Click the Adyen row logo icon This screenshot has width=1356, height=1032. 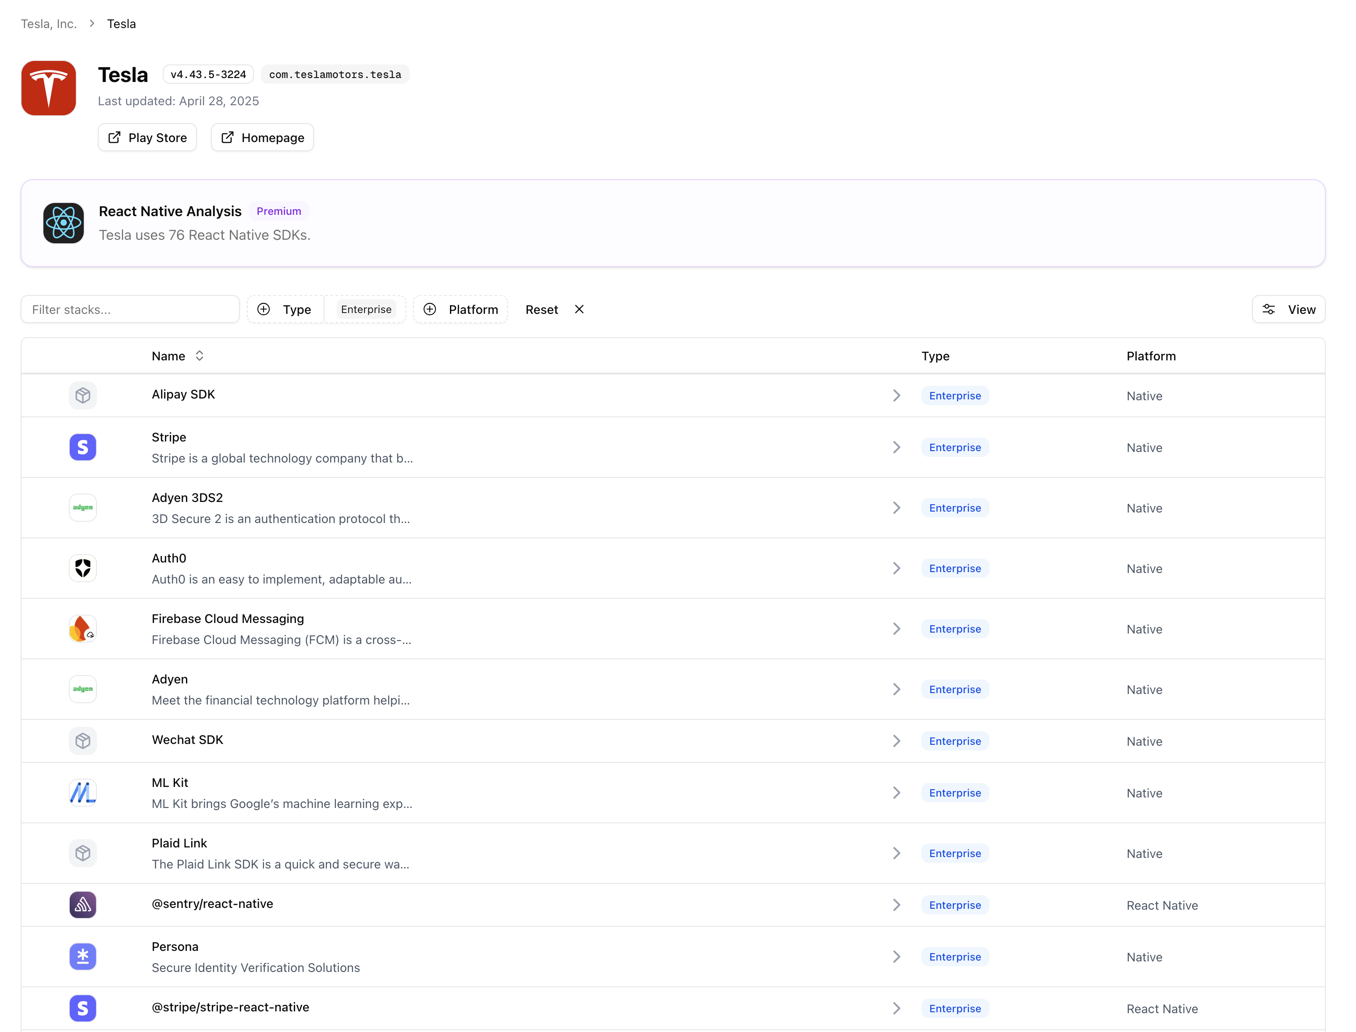[x=83, y=689]
